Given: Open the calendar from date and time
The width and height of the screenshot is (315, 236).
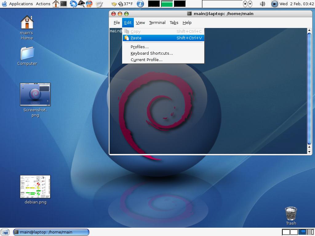Looking at the screenshot, I should [297, 4].
